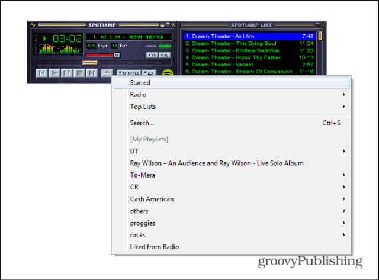Toggle windowshade mode on Spotiamp main window

point(168,25)
